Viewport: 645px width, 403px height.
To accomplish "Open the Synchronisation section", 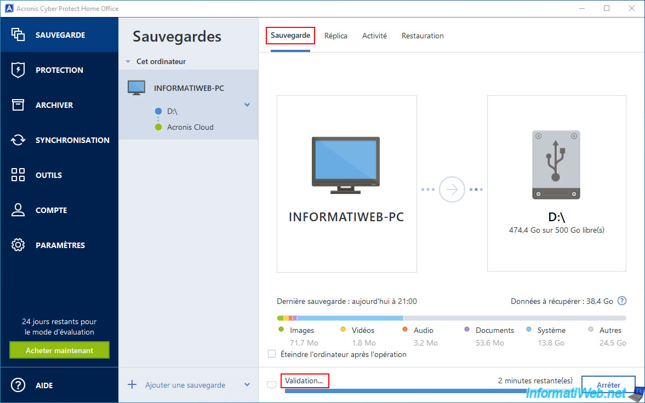I will click(x=72, y=140).
